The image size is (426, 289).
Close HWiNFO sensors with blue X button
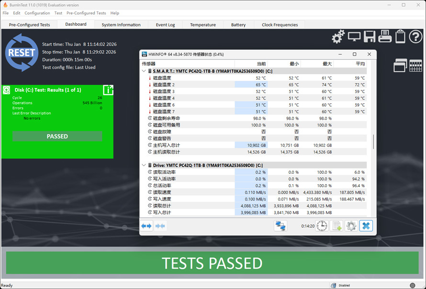tap(366, 226)
